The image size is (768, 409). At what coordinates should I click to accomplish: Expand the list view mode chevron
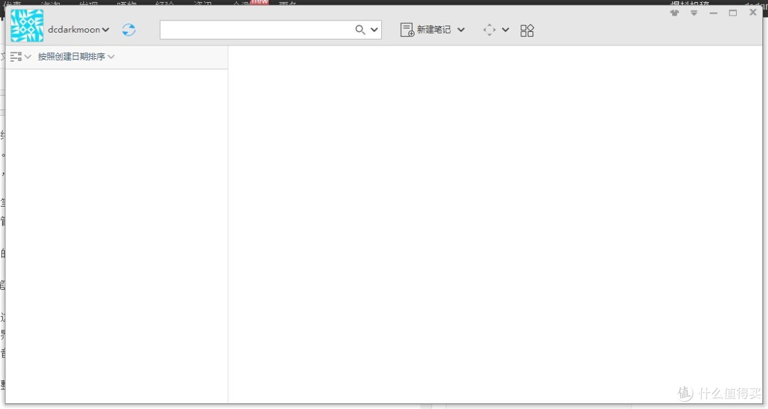(x=28, y=57)
